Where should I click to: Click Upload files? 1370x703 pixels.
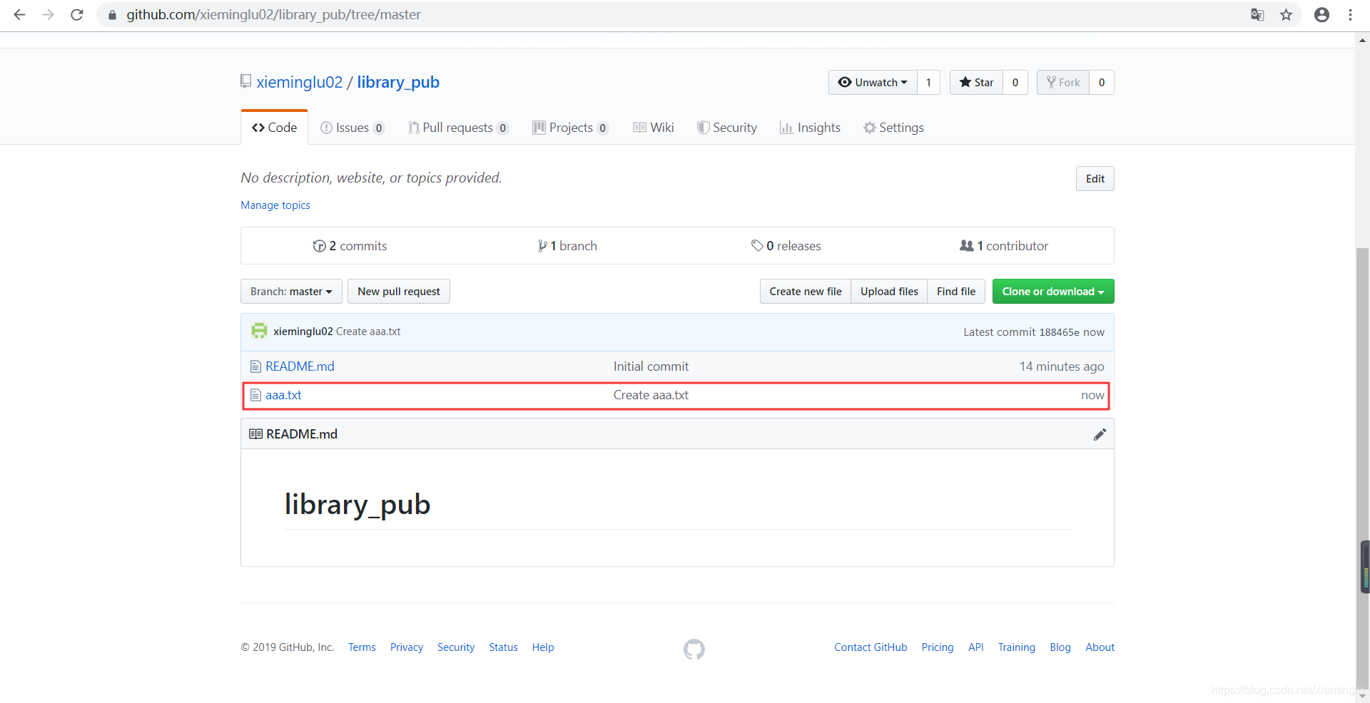[x=889, y=292]
